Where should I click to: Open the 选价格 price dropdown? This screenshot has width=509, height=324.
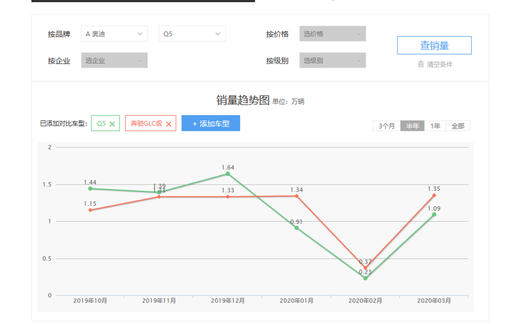[x=332, y=34]
